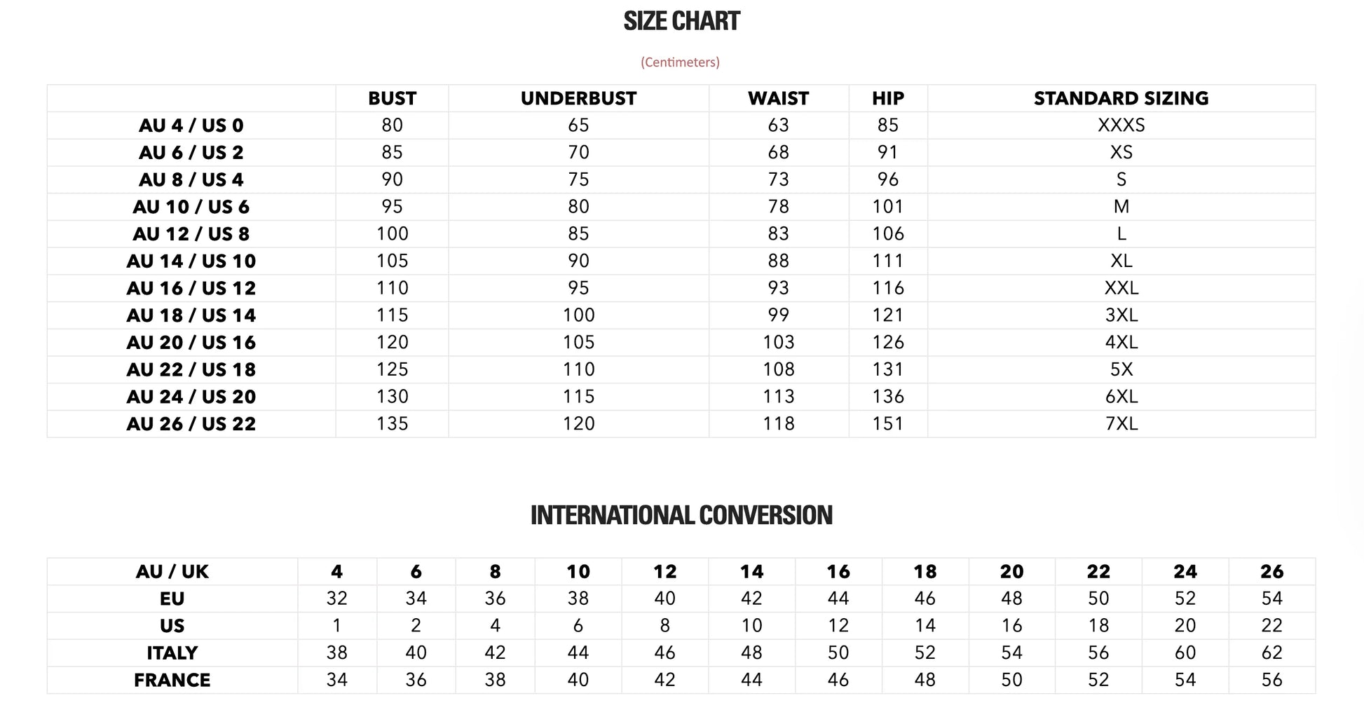Select the AU / UK row header

click(172, 572)
